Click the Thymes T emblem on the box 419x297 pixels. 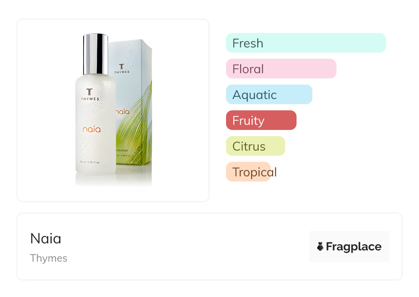pos(121,66)
